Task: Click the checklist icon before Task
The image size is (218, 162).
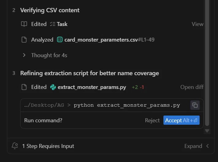Action: tap(53, 24)
